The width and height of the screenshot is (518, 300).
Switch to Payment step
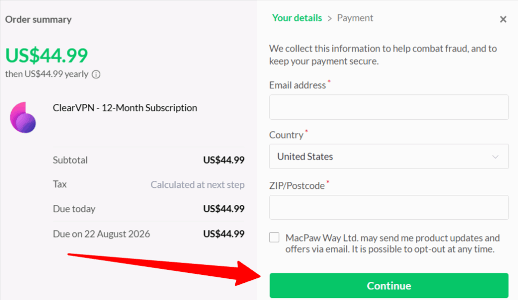tap(355, 18)
